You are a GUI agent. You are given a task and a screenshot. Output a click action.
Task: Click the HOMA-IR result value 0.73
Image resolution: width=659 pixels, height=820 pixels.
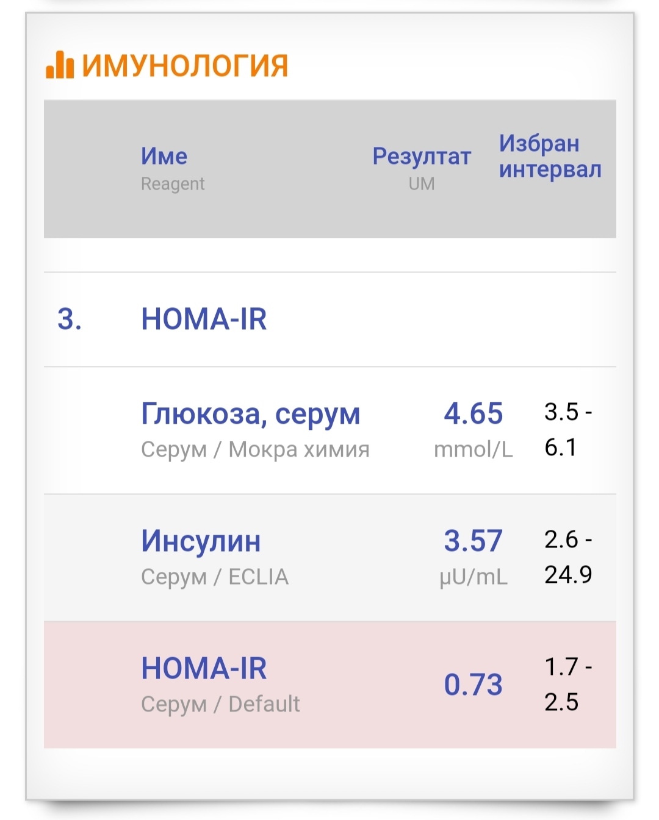pyautogui.click(x=473, y=685)
